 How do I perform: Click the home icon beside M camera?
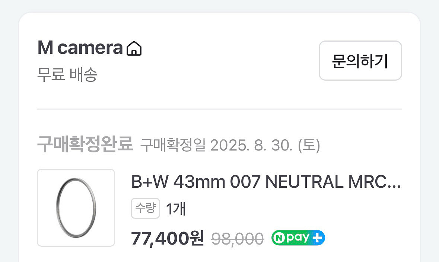[x=134, y=49]
